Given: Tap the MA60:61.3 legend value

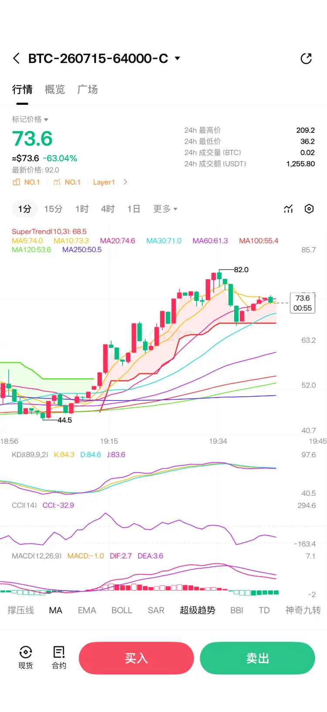Looking at the screenshot, I should pos(210,241).
